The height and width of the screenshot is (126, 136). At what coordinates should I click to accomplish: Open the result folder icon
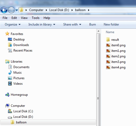(x=108, y=39)
